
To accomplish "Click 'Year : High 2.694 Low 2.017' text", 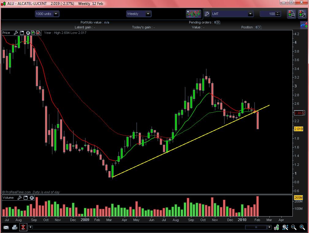I will pos(65,33).
